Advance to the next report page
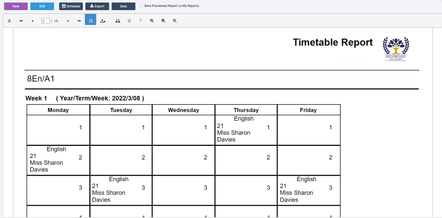This screenshot has width=442, height=218. click(68, 20)
